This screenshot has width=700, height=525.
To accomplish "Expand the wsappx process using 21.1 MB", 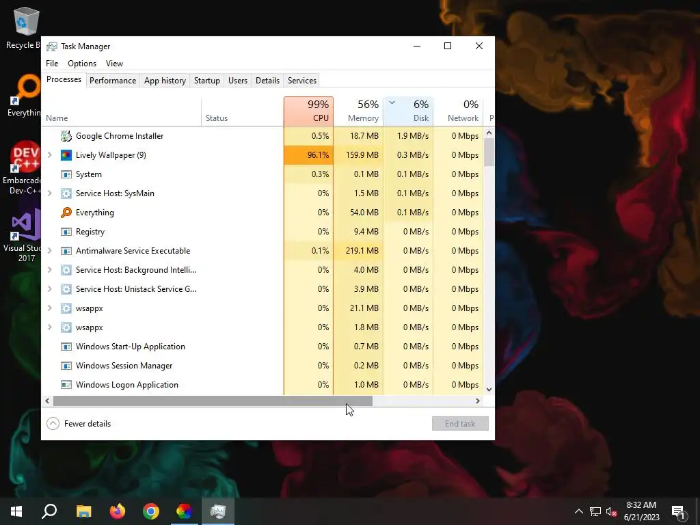I will tap(49, 308).
